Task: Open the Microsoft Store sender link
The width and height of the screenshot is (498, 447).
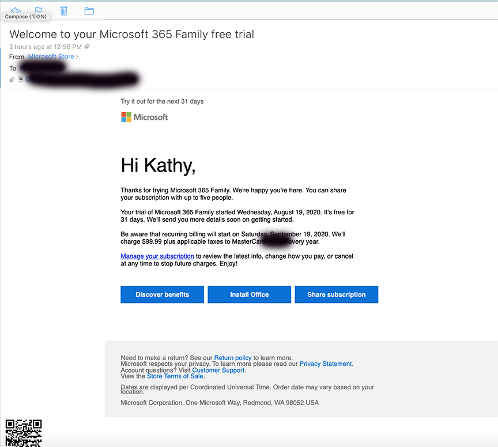Action: (51, 56)
